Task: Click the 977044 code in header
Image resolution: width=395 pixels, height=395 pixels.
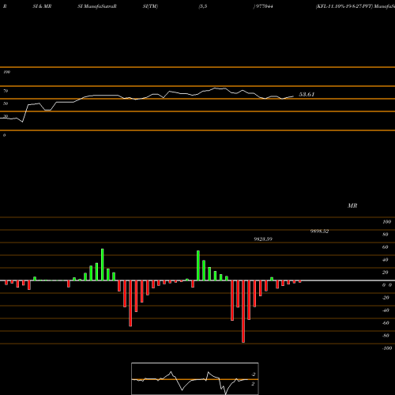Action: (x=264, y=6)
